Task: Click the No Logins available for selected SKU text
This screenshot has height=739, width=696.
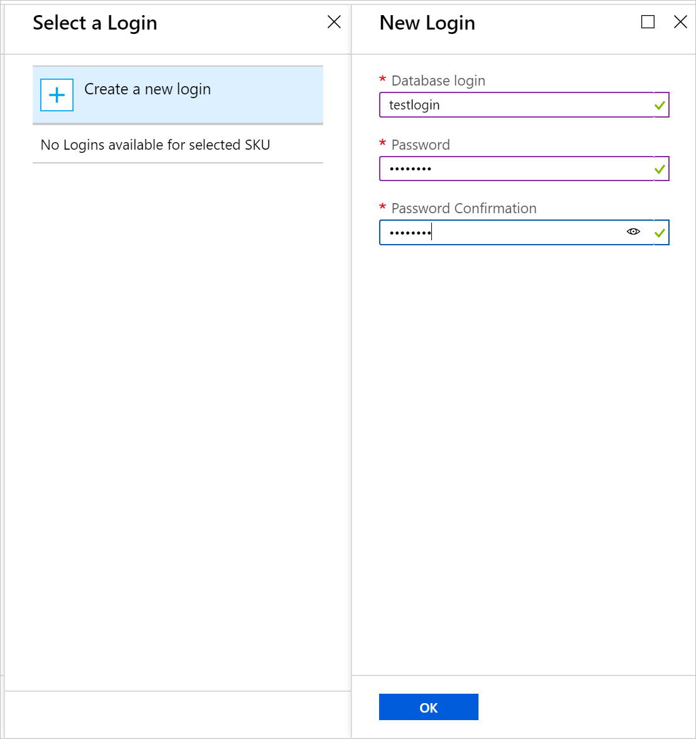Action: (155, 145)
